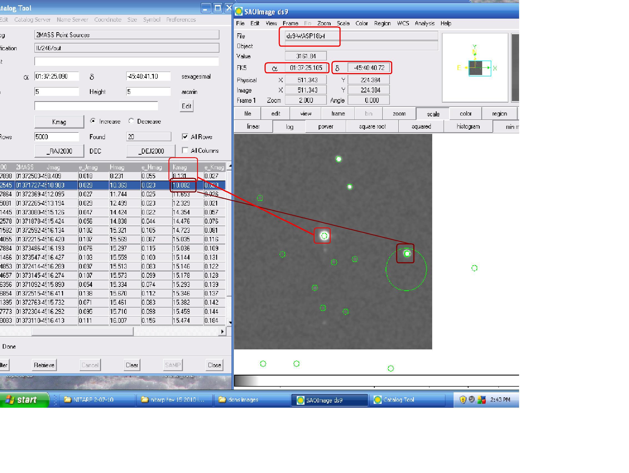Click the 'color' buttonbar tab in ds9
This screenshot has width=629, height=473.
(466, 114)
